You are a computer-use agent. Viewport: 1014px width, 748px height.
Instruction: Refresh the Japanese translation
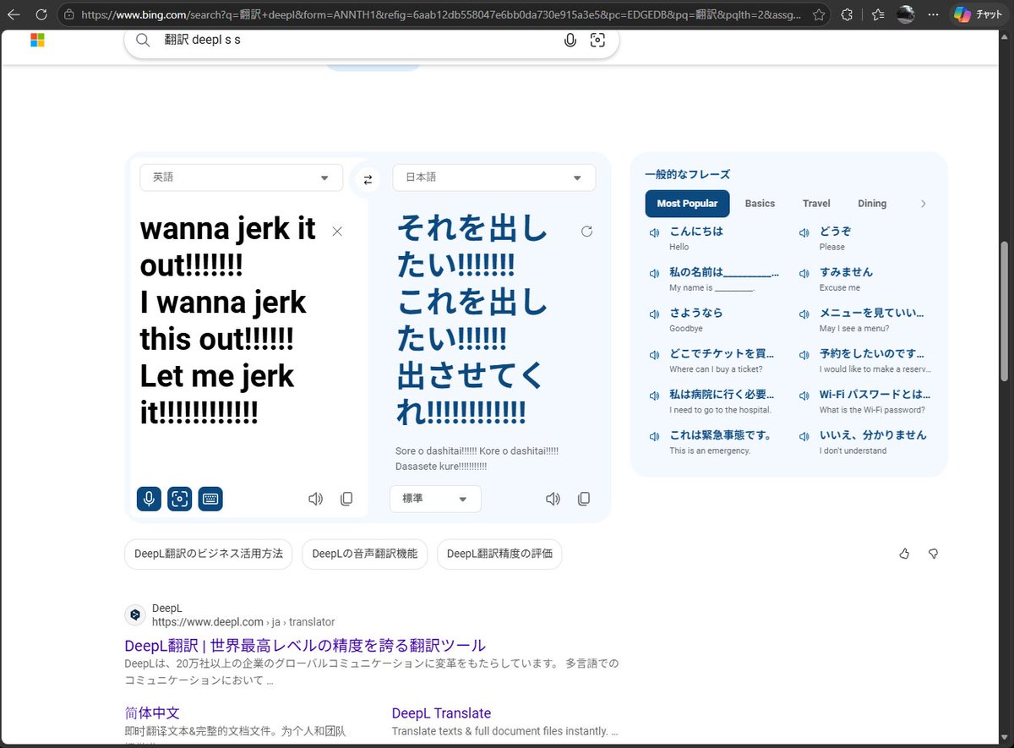pos(587,232)
